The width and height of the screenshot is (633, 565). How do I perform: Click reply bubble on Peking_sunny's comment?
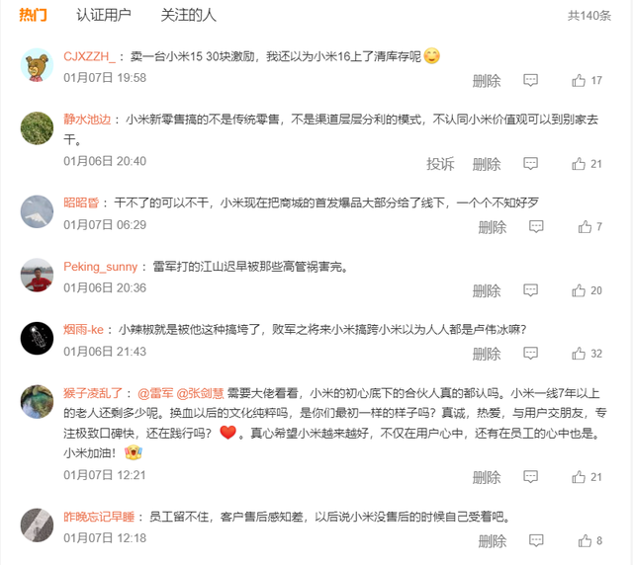click(530, 290)
